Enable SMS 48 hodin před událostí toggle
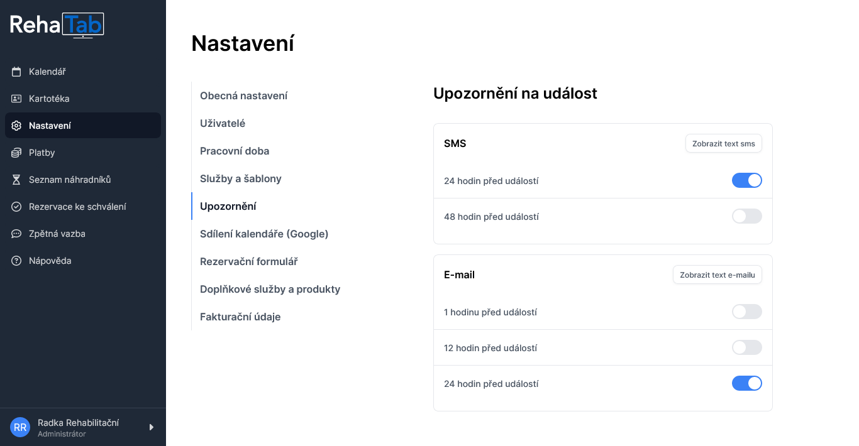859x446 pixels. tap(746, 216)
